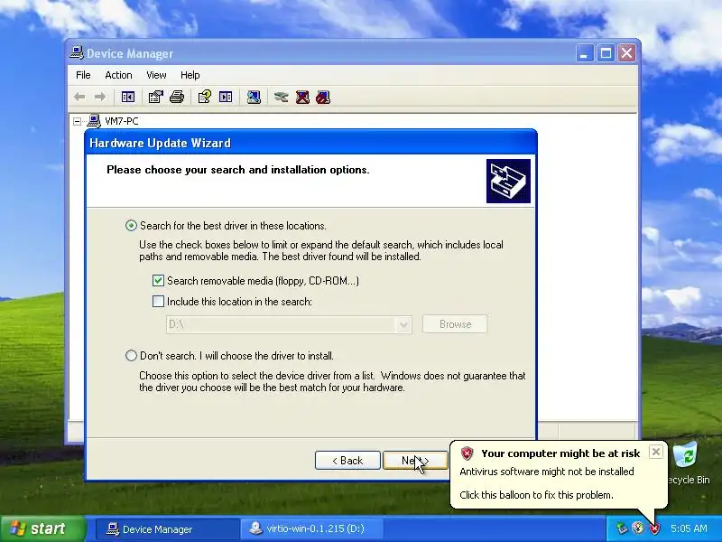The width and height of the screenshot is (722, 542).
Task: Close the security warning balloon
Action: 656,452
